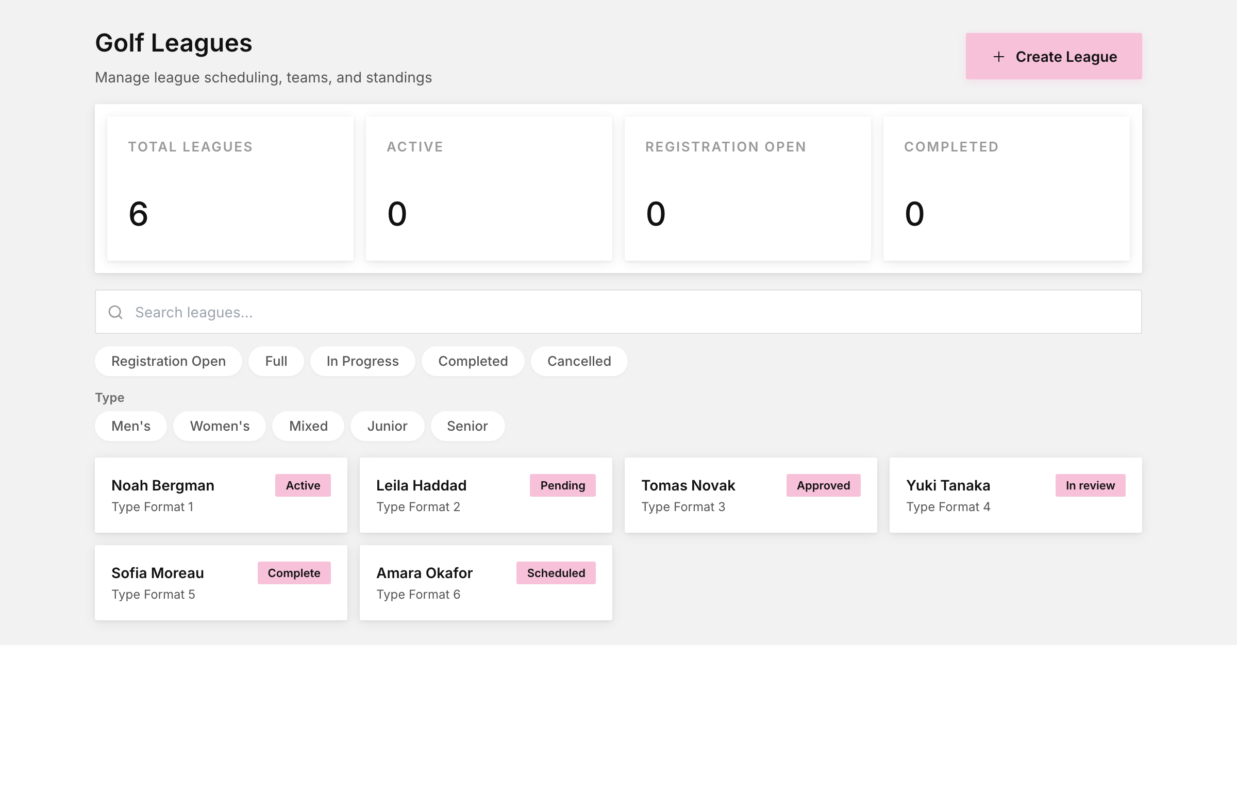
Task: Click the Approved badge on Tomas Novak
Action: tap(823, 485)
